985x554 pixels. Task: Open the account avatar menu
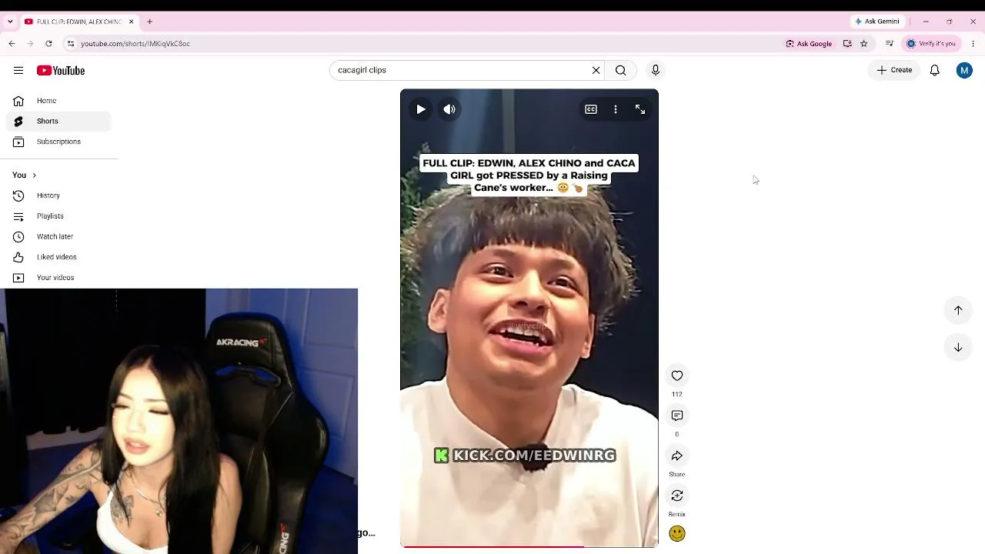(x=964, y=70)
